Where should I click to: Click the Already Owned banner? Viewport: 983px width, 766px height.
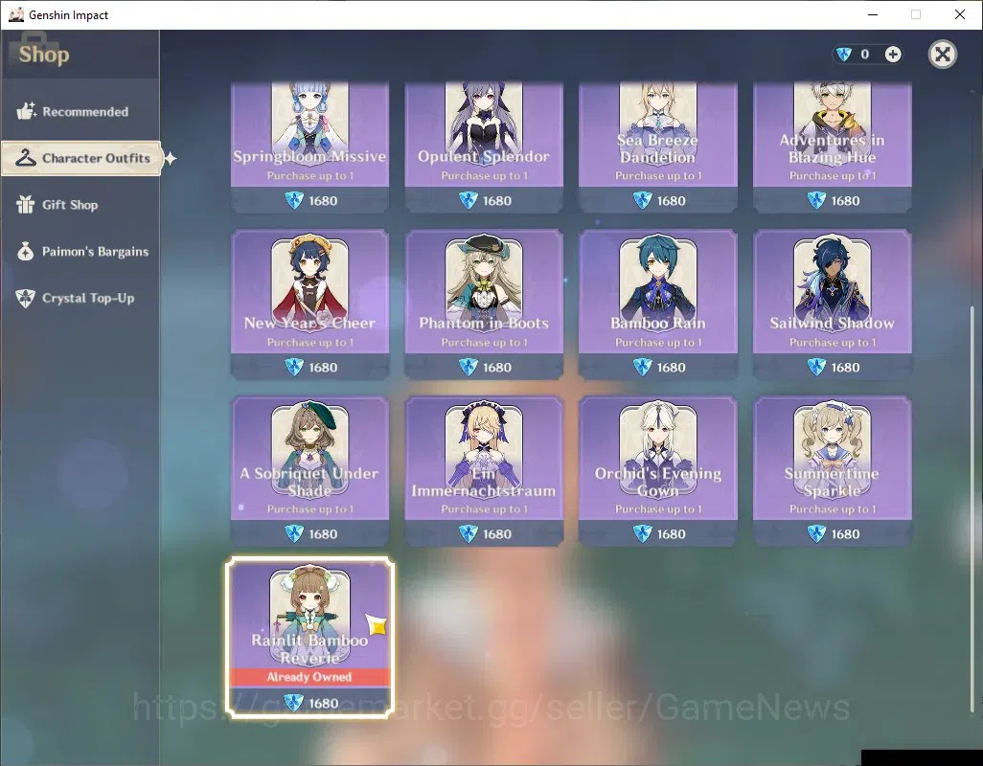(309, 676)
